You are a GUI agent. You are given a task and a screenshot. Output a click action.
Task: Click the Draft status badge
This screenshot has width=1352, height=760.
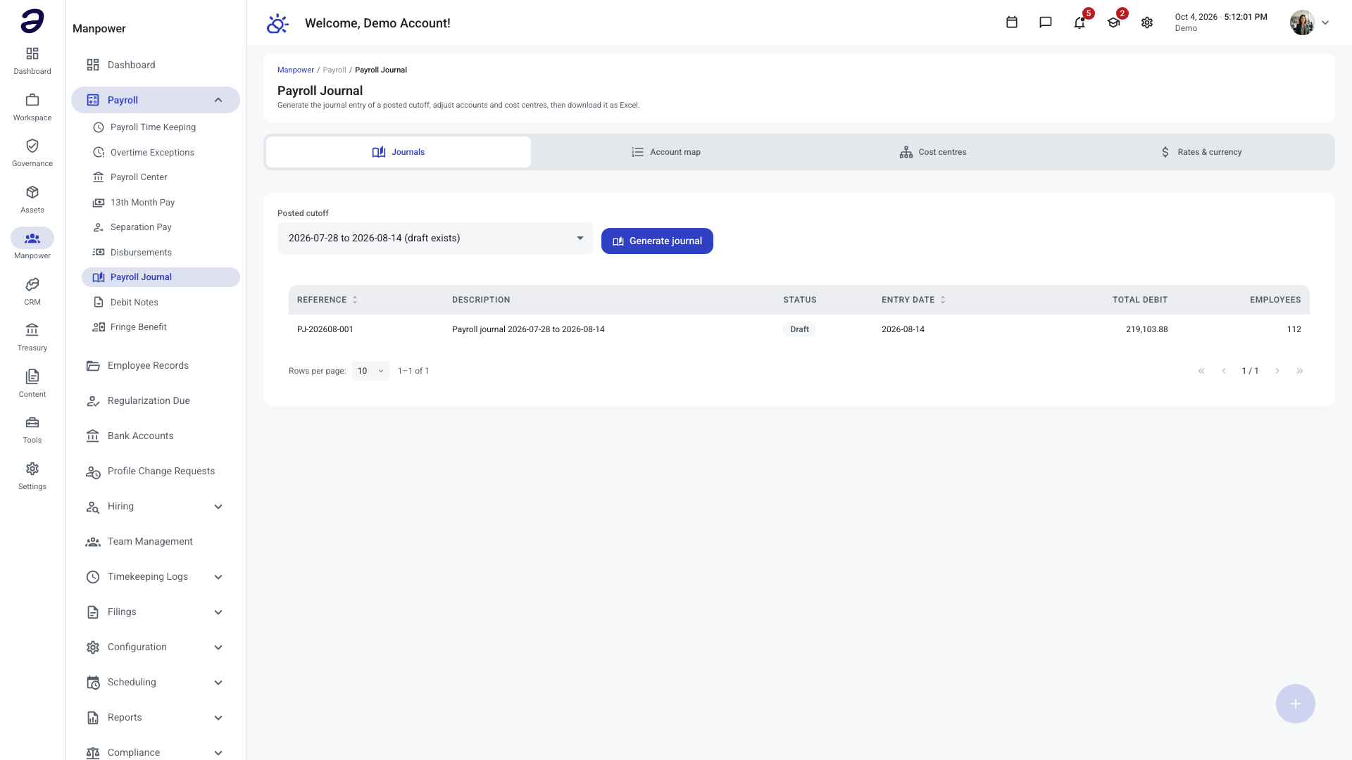[x=799, y=329]
